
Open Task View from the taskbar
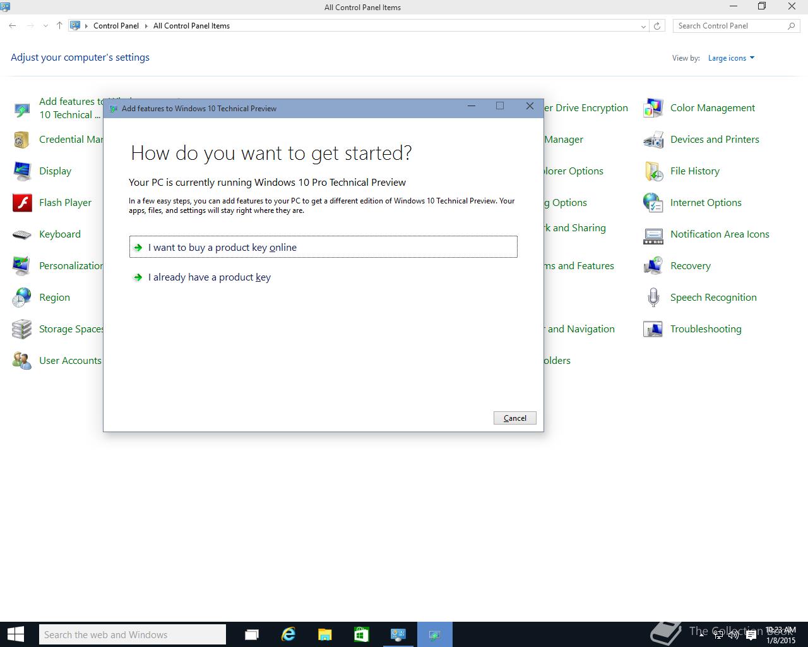click(x=252, y=634)
